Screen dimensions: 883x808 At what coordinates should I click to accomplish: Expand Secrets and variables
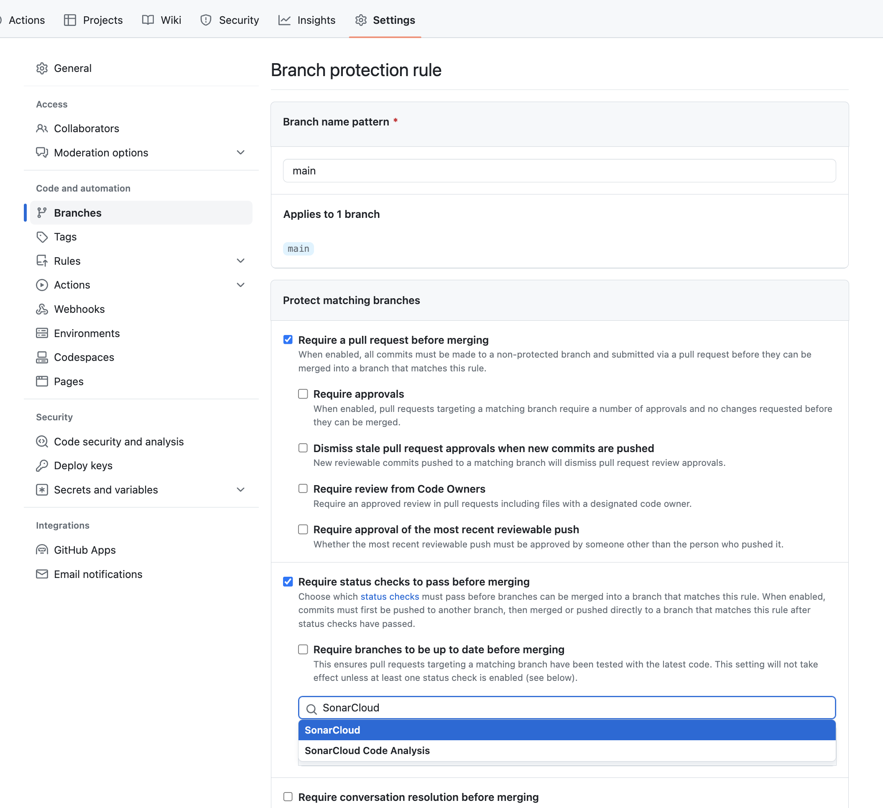241,489
